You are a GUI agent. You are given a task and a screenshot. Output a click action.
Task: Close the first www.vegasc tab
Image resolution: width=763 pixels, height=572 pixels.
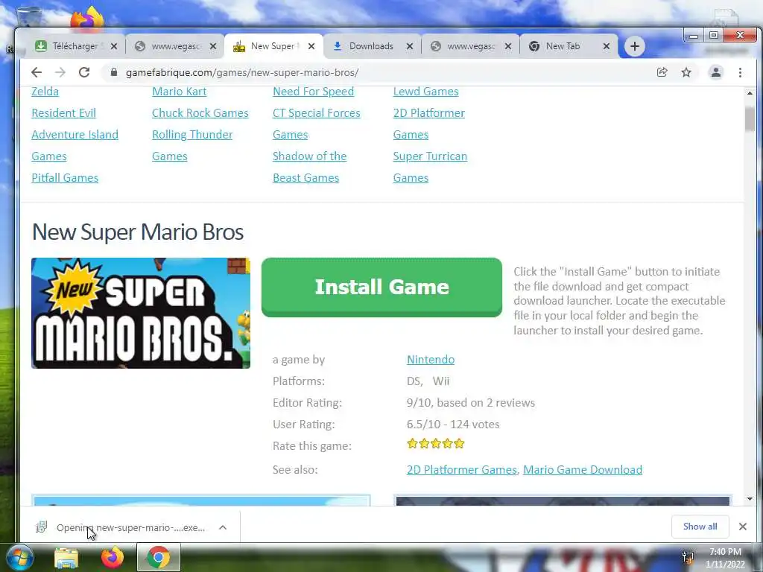point(213,46)
